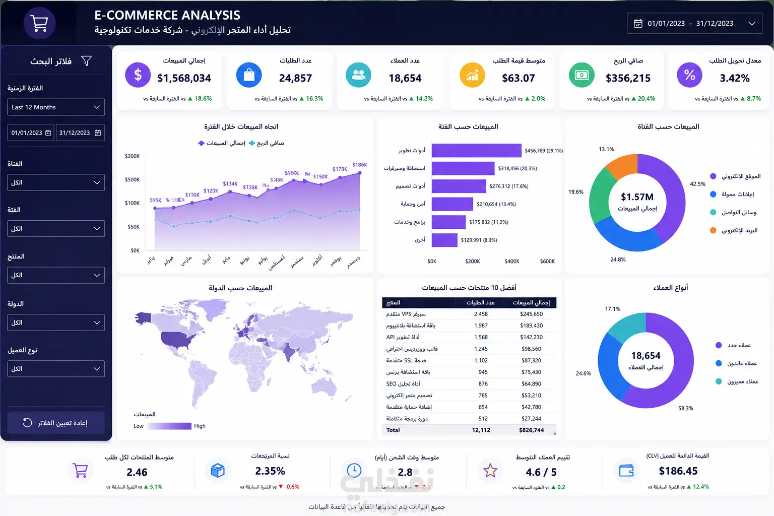The image size is (774, 516).
Task: Open the Last 12 Months period dropdown
Action: 56,107
